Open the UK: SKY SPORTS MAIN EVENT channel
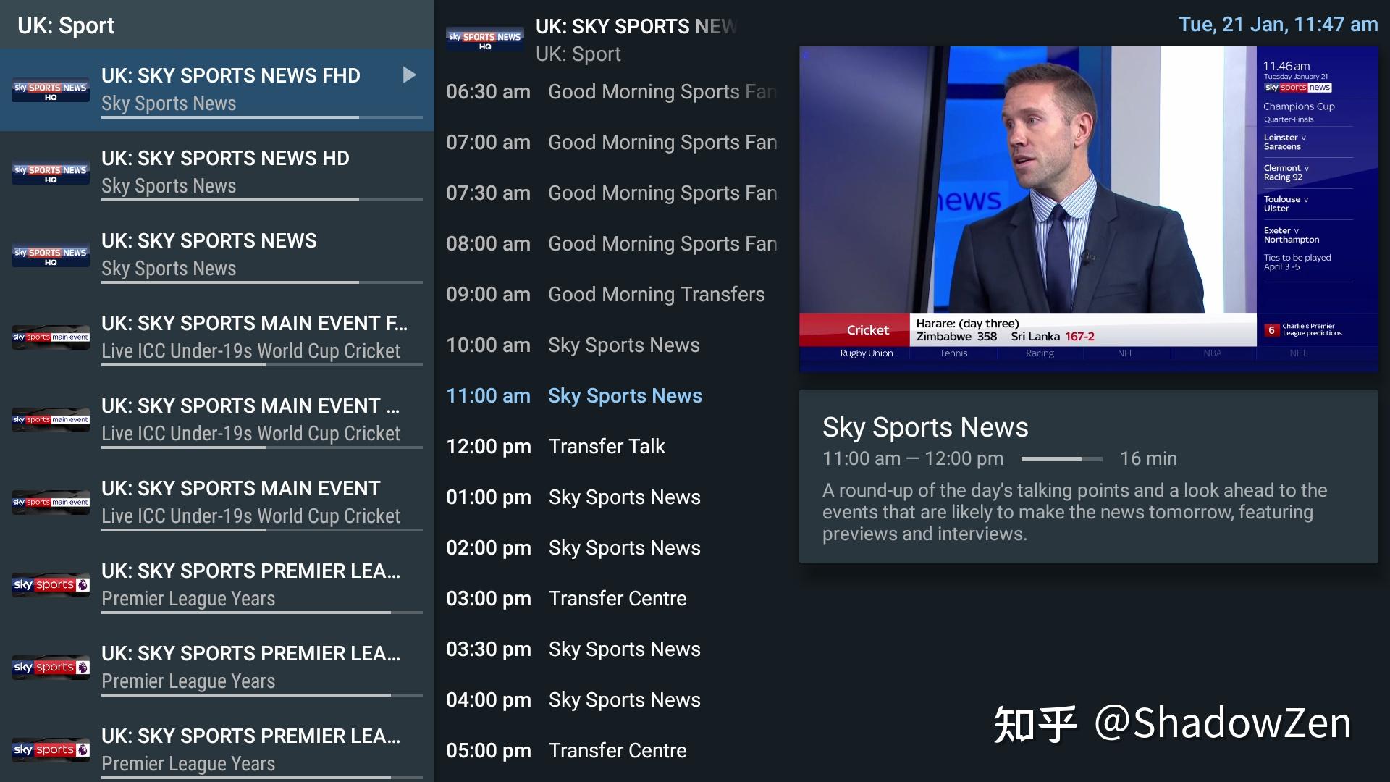The height and width of the screenshot is (782, 1390). 217,503
